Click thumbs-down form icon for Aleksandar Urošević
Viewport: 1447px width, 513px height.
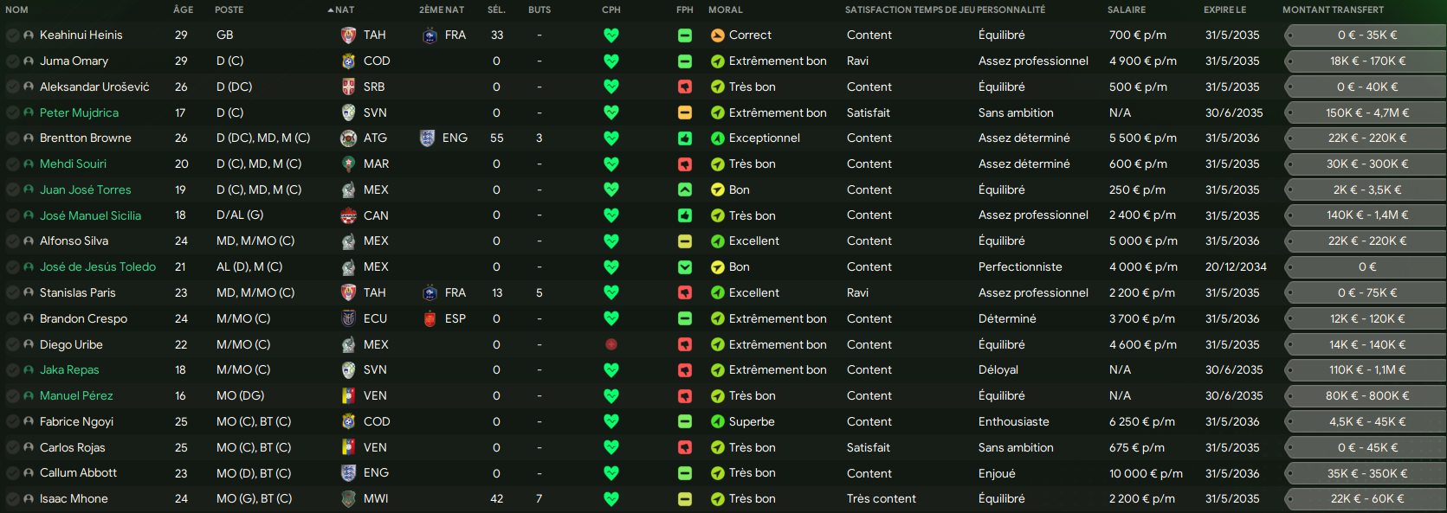point(685,87)
